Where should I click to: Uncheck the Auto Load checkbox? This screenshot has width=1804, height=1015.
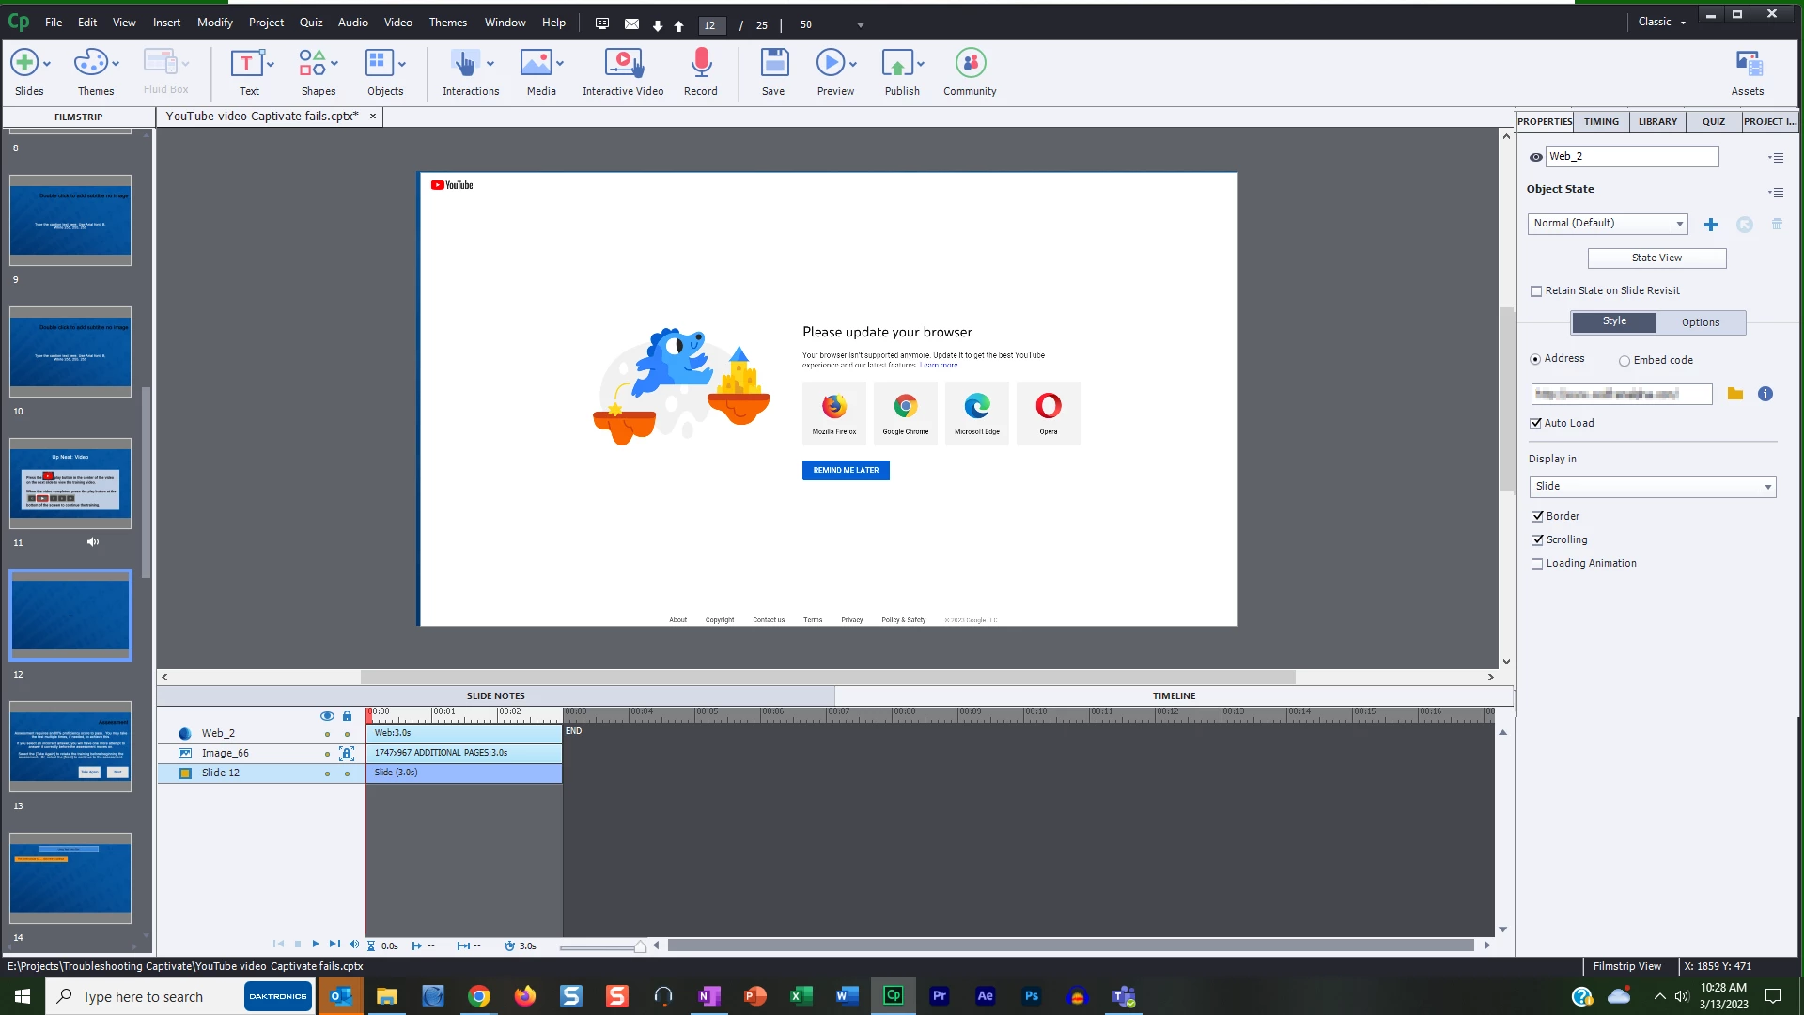click(x=1537, y=424)
